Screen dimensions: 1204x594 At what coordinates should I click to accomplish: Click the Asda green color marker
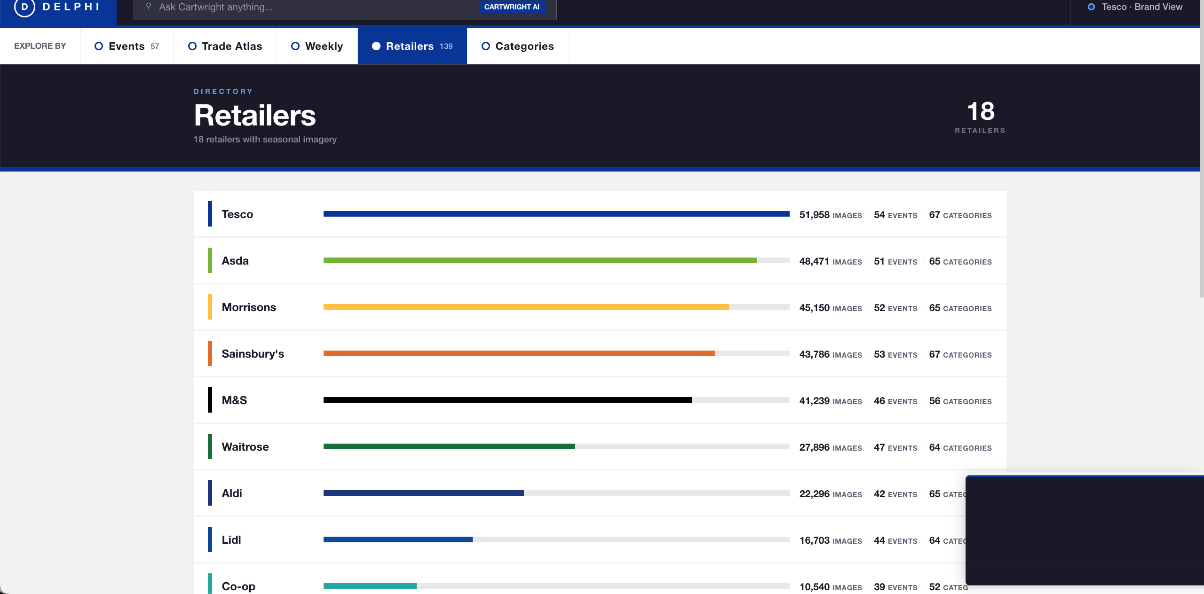(x=210, y=260)
